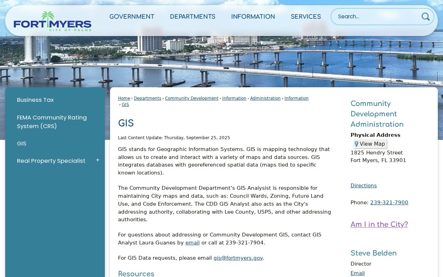Click the Information breadcrumb after Administration
The height and width of the screenshot is (277, 443).
point(297,98)
